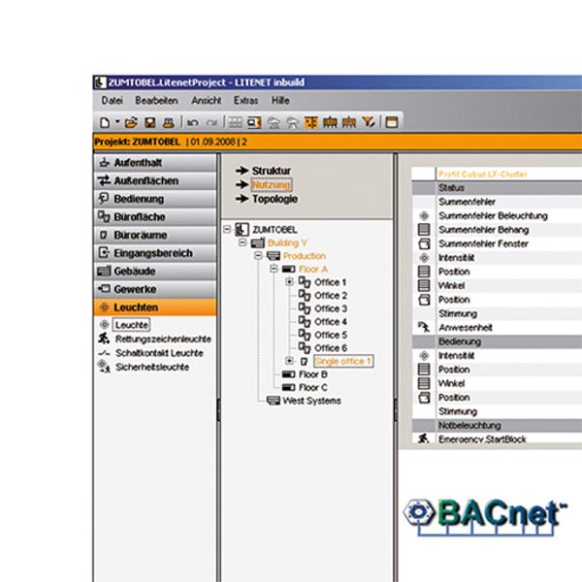Screen dimensions: 582x582
Task: Click the Emergency.StartBlock running man icon
Action: 423,438
